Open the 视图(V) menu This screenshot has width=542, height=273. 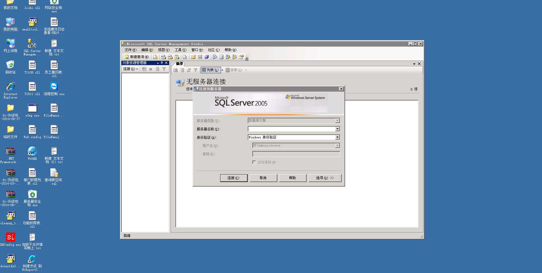tap(164, 50)
